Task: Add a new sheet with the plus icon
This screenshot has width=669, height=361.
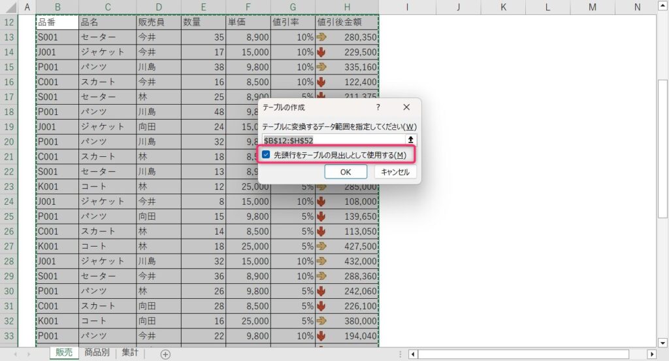Action: (x=165, y=354)
